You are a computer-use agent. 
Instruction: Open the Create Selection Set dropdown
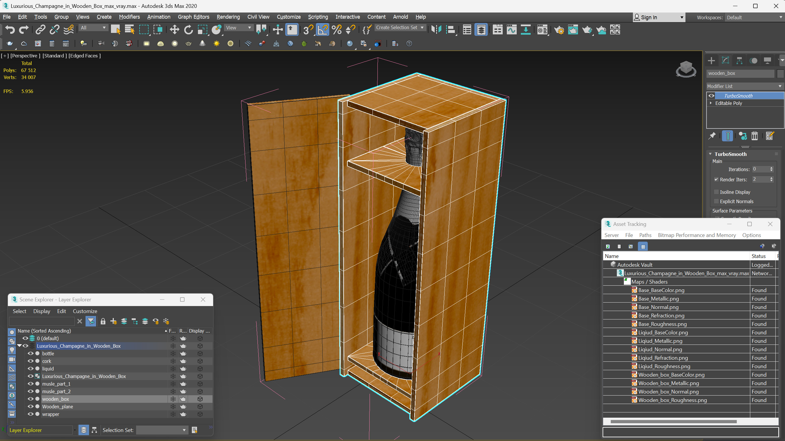400,27
